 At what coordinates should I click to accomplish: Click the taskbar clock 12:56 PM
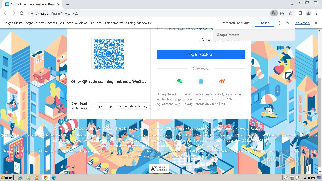309,178
